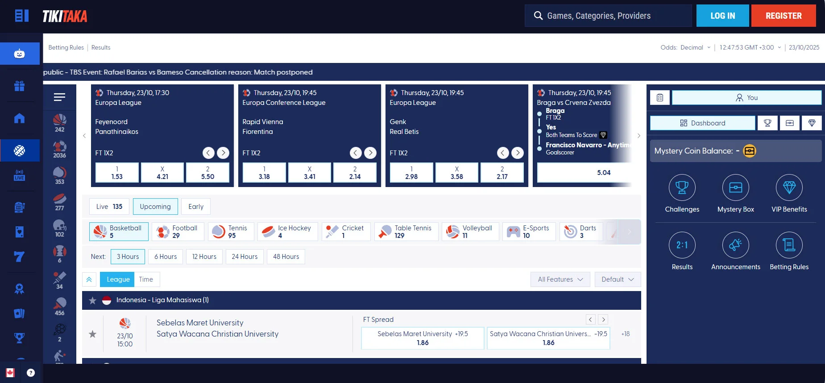Screen dimensions: 825x383
Task: Open the Results link in top bar
Action: click(x=101, y=48)
